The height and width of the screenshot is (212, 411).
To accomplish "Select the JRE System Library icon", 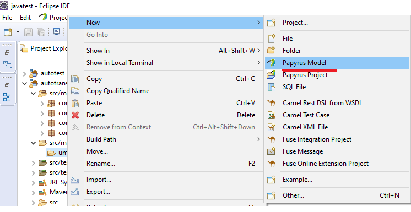I will 42,182.
